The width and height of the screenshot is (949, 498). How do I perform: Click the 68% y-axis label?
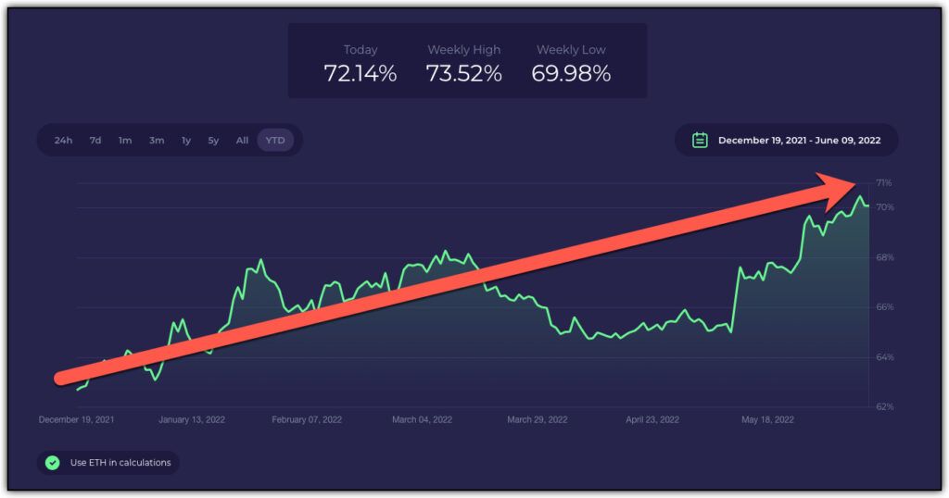tap(885, 257)
